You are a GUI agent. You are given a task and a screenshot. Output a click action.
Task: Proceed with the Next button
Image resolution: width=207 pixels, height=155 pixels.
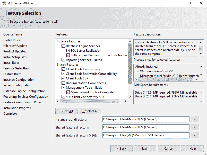[145, 149]
